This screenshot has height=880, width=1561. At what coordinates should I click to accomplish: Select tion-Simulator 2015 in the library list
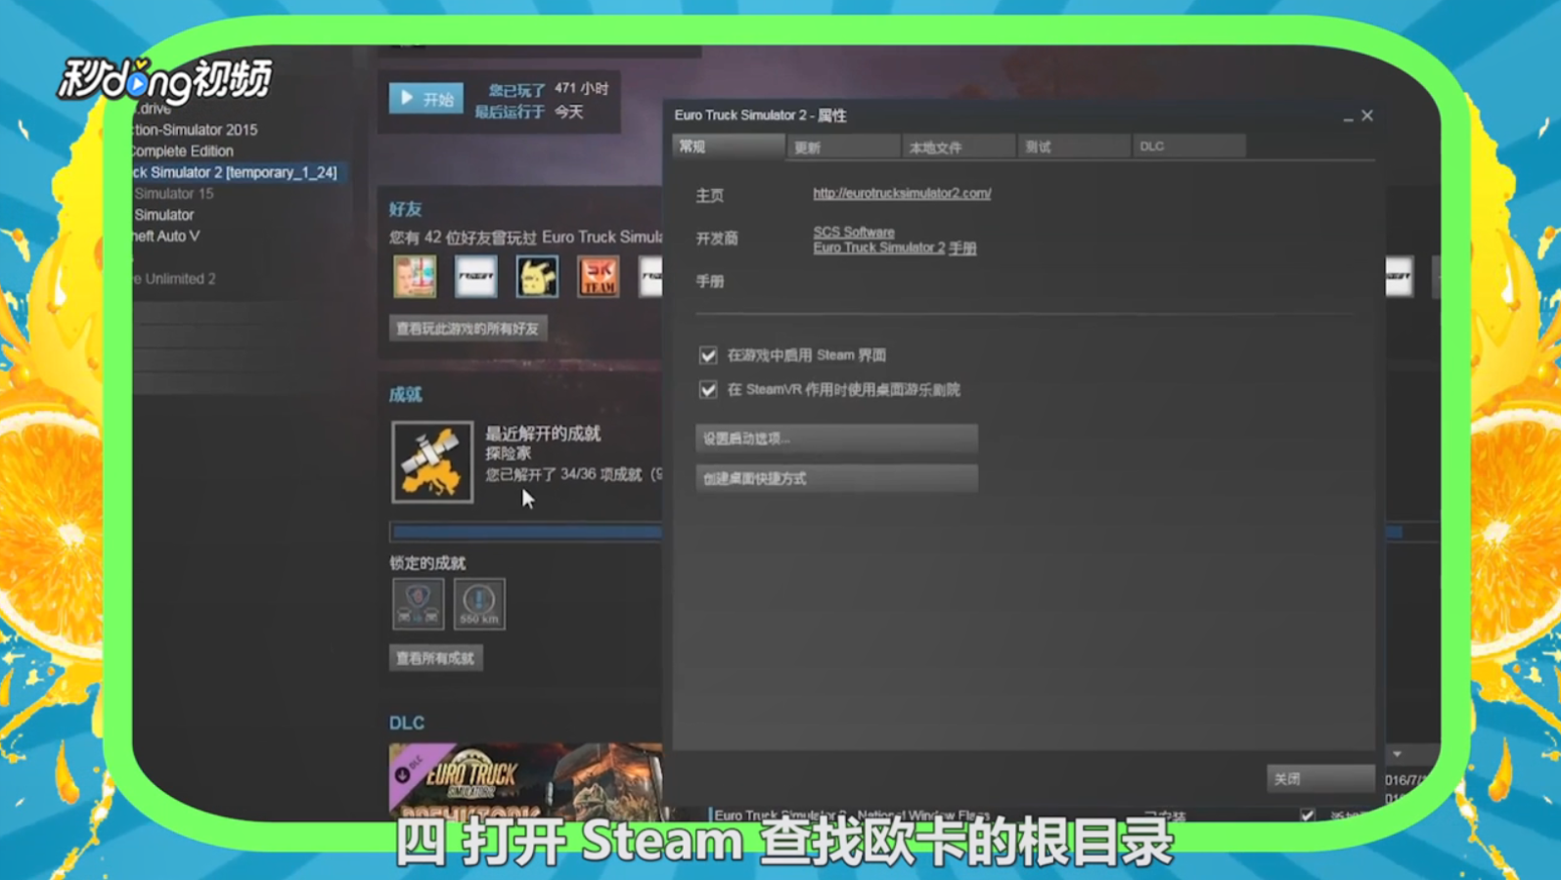[196, 130]
